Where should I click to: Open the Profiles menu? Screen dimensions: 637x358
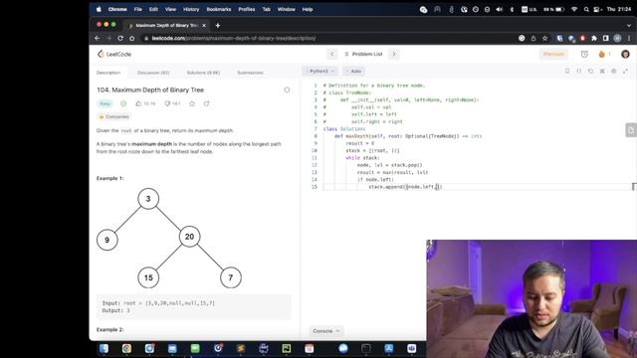(x=247, y=9)
